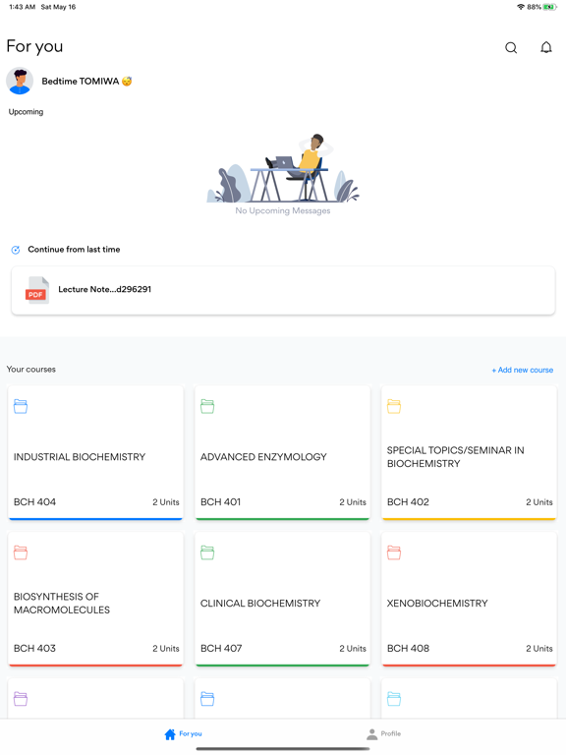Open the CLINICAL BIOCHEMISTRY course
This screenshot has width=566, height=755.
[283, 599]
